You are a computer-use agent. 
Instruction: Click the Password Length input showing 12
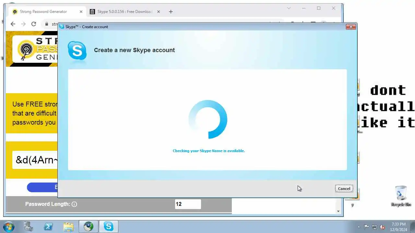point(188,204)
